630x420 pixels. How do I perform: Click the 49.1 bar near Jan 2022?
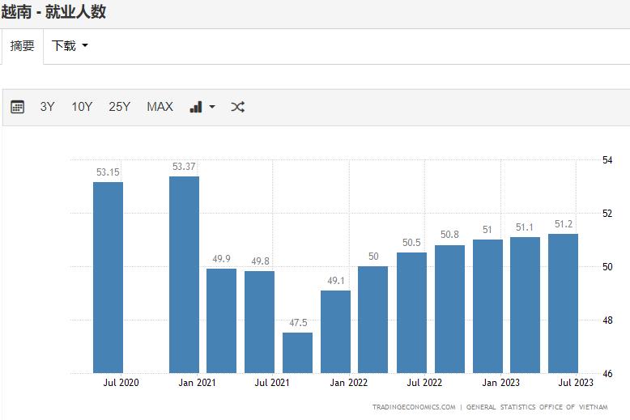pos(335,332)
